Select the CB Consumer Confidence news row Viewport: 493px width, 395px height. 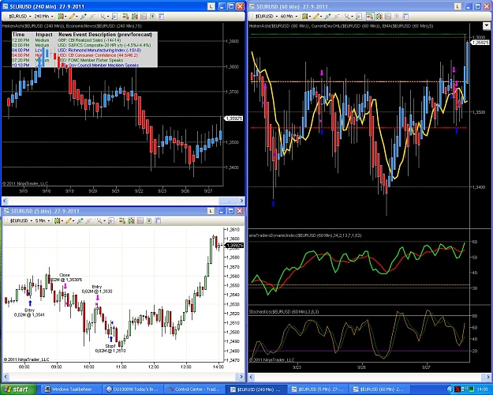click(x=84, y=55)
